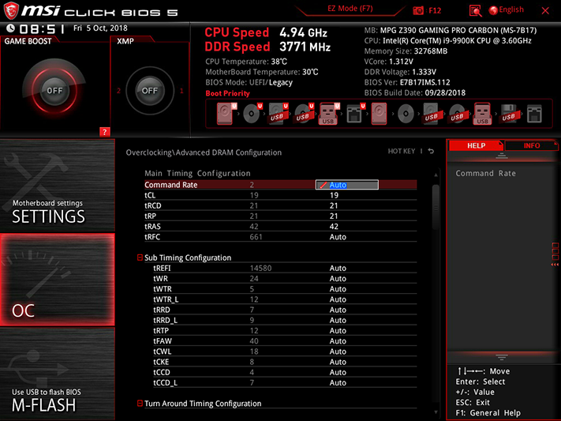This screenshot has height=421, width=561.
Task: Toggle the XMP OFF knob
Action: (150, 91)
